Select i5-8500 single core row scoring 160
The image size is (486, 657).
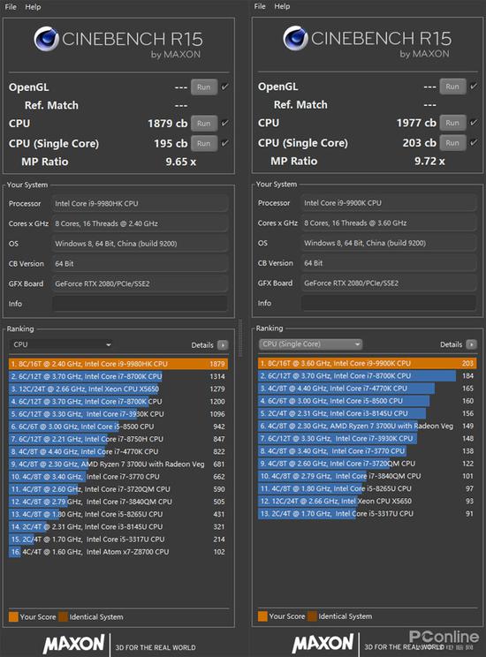[368, 401]
